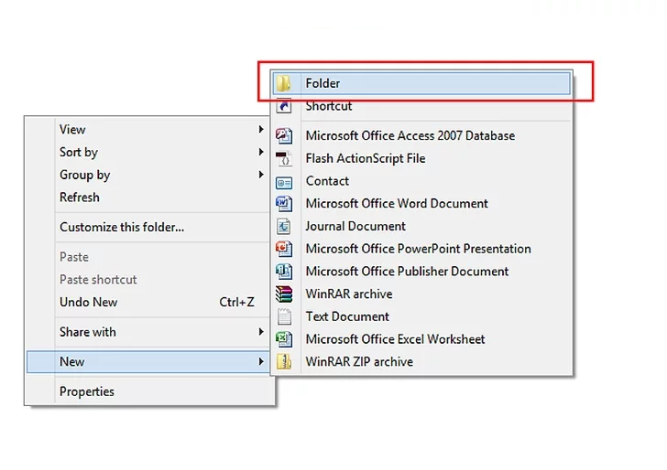This screenshot has width=667, height=470.
Task: Create a new Contact
Action: pos(327,181)
